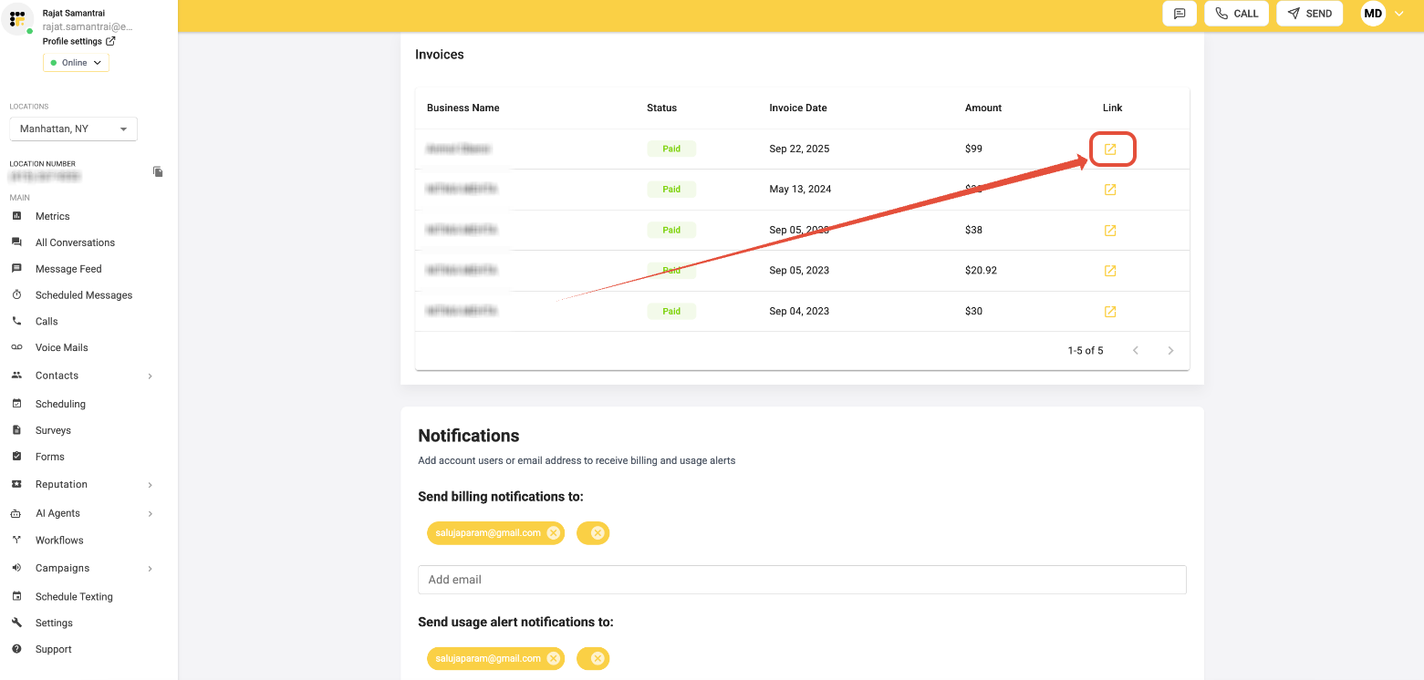The image size is (1424, 680).
Task: Click the $30 amount cell
Action: [973, 312]
